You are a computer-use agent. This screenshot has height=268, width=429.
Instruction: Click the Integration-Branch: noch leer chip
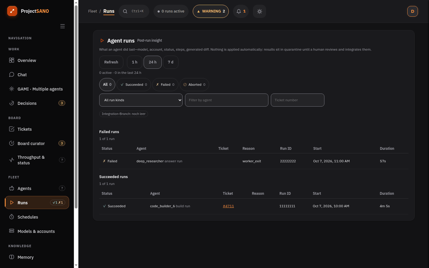pos(124,114)
